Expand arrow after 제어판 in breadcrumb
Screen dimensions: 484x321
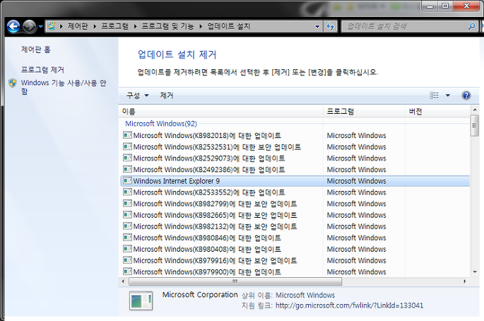pos(95,27)
